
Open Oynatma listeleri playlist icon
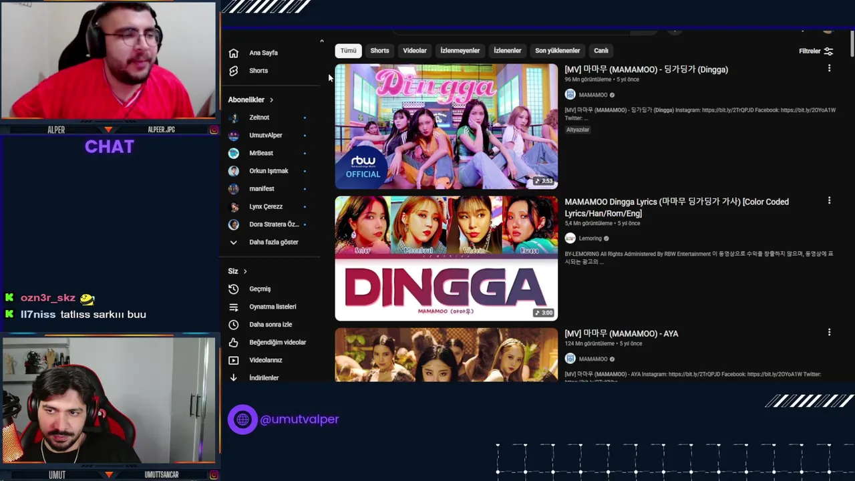(233, 307)
